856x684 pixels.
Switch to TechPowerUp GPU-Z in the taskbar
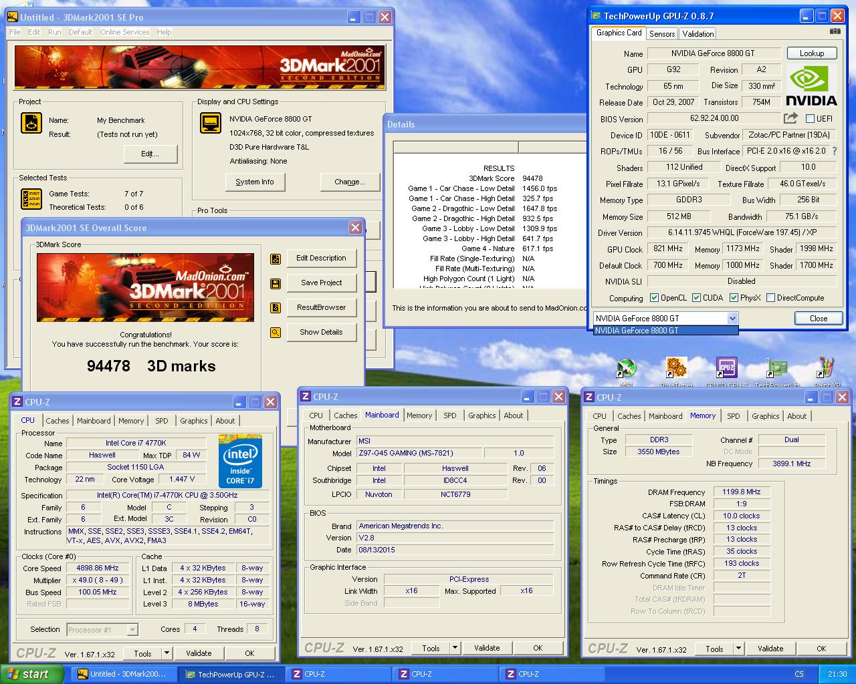click(x=231, y=674)
